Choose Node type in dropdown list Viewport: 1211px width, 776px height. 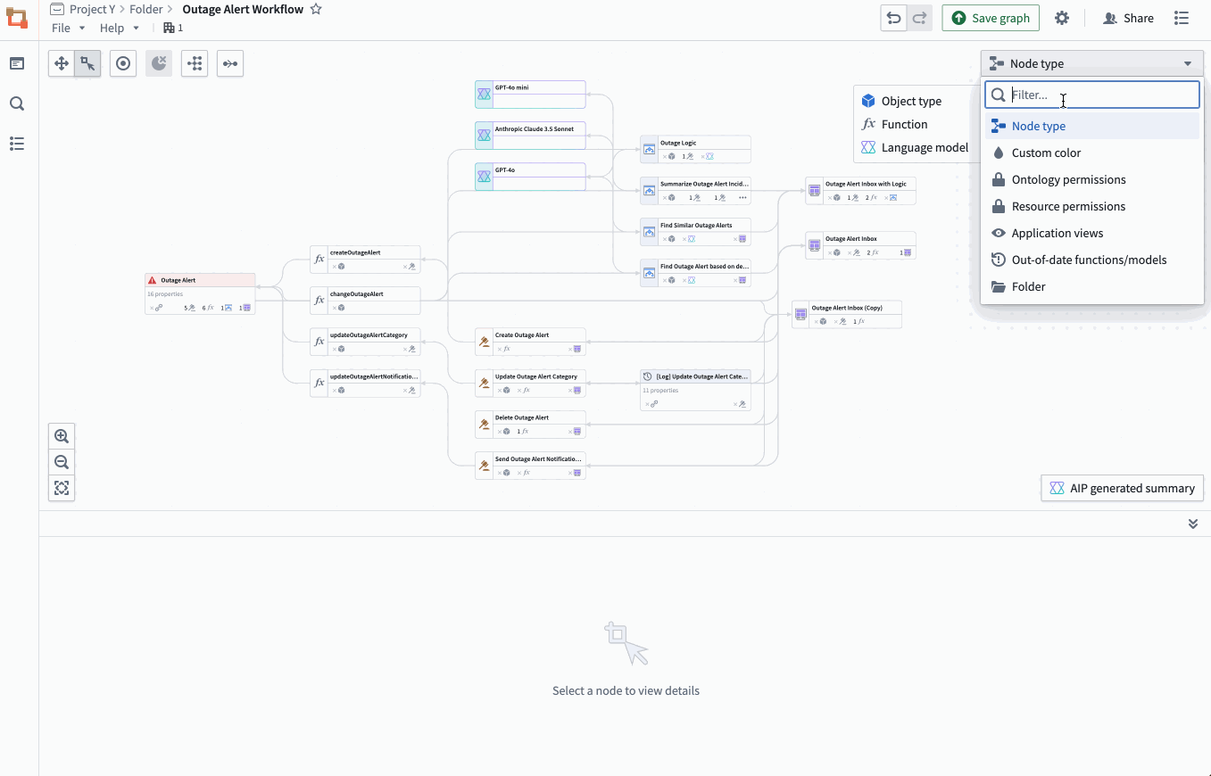[x=1092, y=126]
